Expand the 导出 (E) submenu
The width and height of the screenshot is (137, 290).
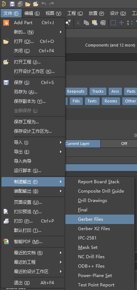tap(33, 152)
